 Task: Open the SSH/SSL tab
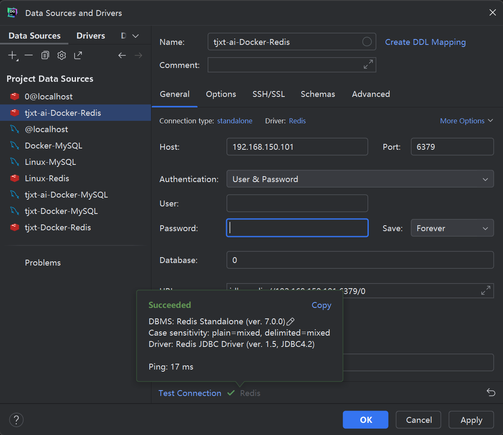[268, 94]
